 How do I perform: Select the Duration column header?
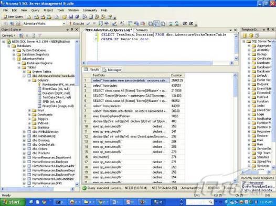[x=177, y=75]
